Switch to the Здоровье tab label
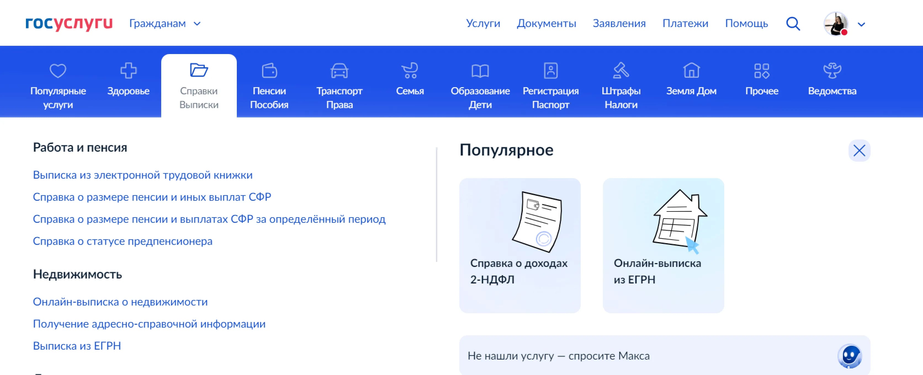The image size is (923, 375). [x=128, y=91]
